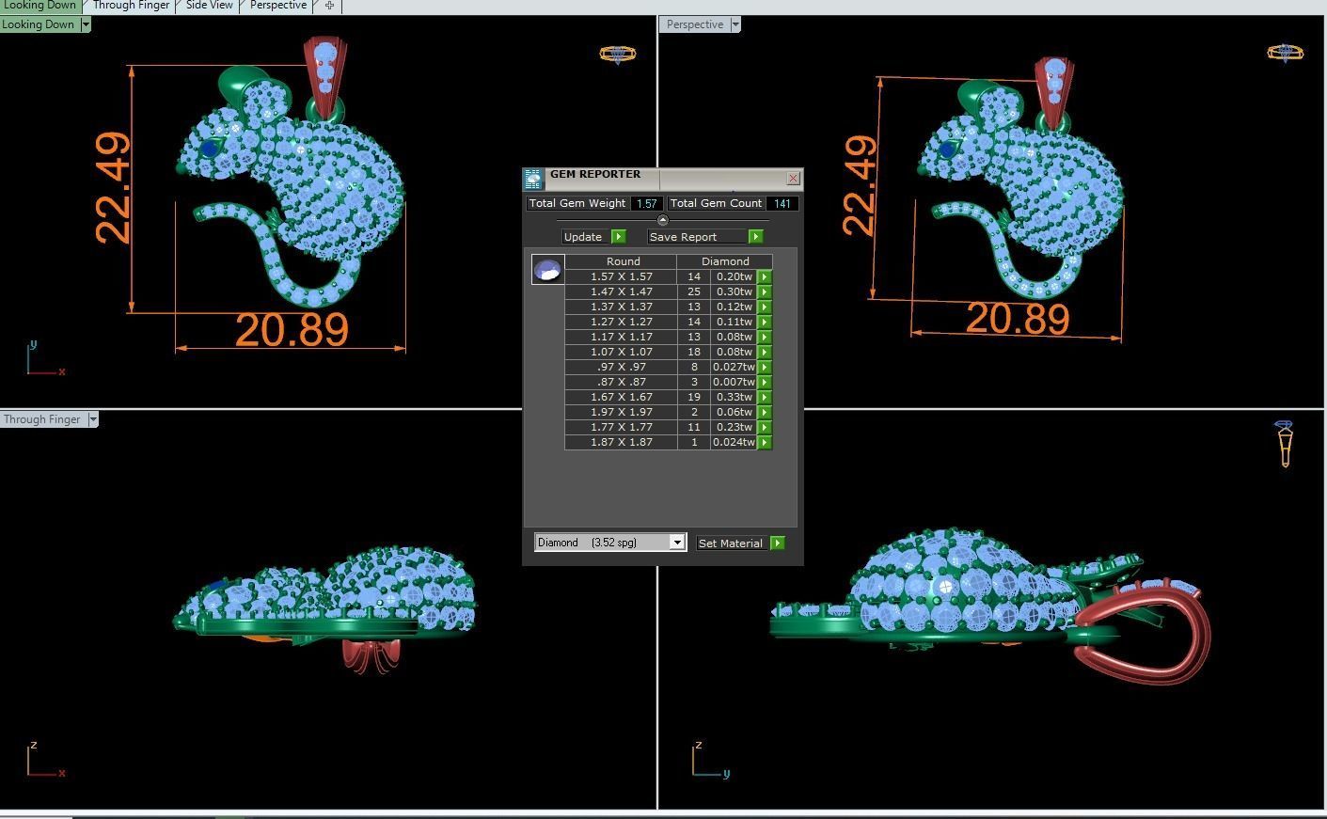Switch to the Looking Down tab

tap(40, 6)
